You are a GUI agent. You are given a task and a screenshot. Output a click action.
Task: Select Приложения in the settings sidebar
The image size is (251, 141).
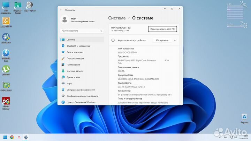coord(73,65)
